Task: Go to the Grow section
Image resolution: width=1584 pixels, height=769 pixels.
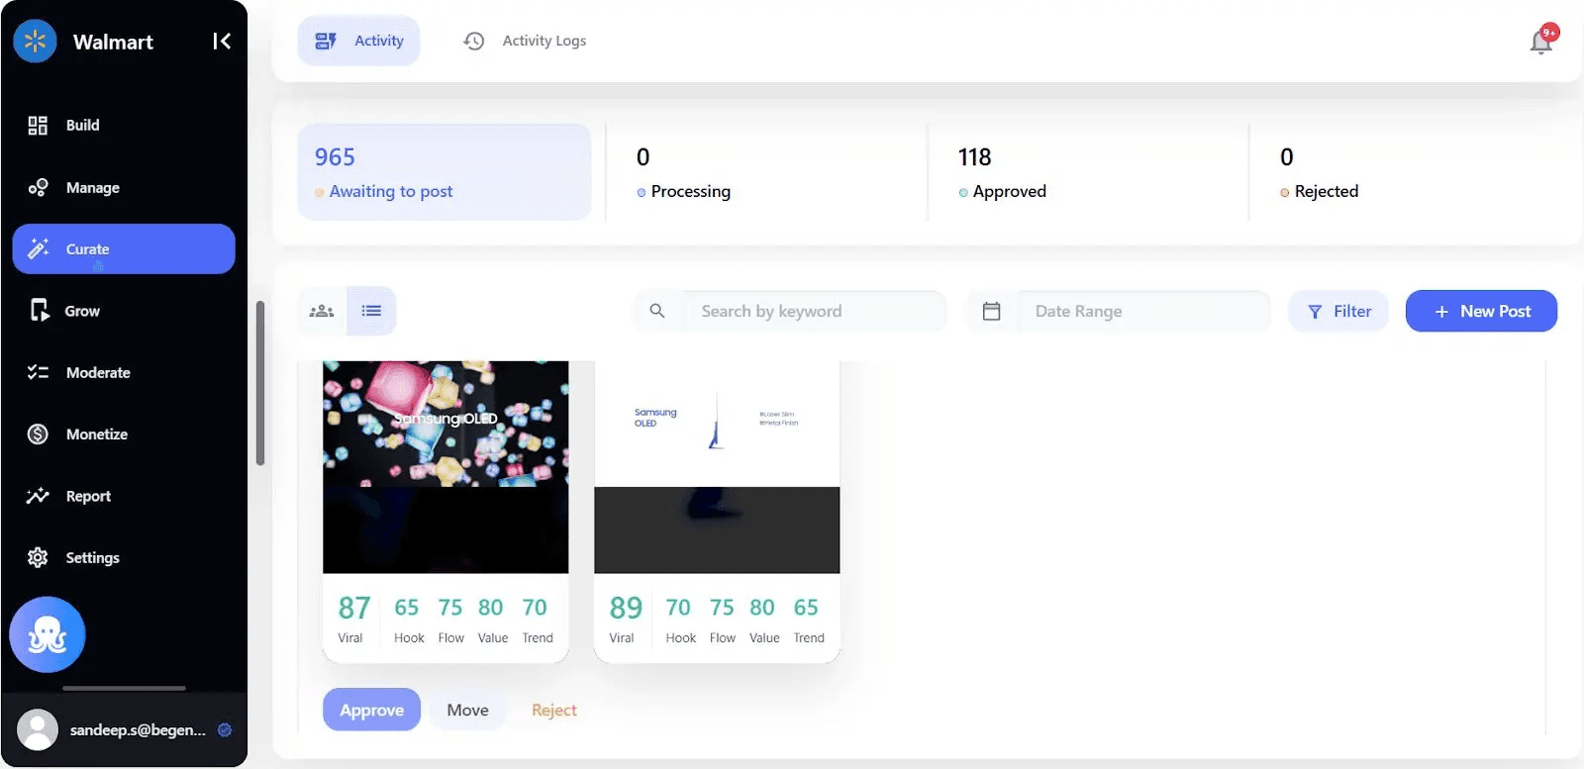Action: pos(124,311)
